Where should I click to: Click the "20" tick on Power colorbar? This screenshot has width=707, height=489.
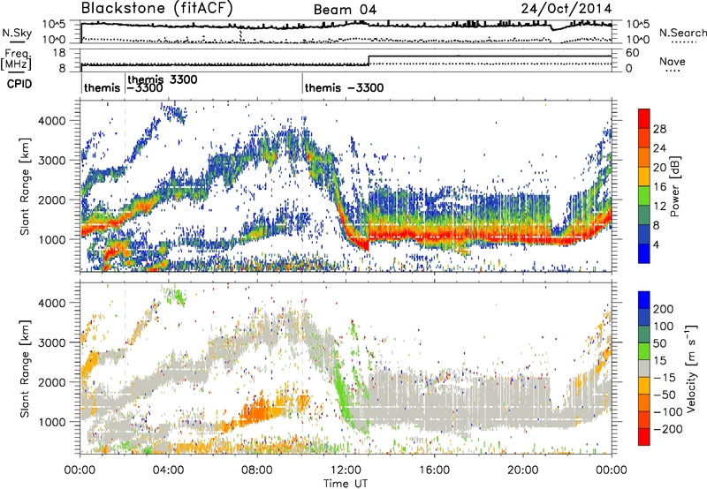(659, 168)
